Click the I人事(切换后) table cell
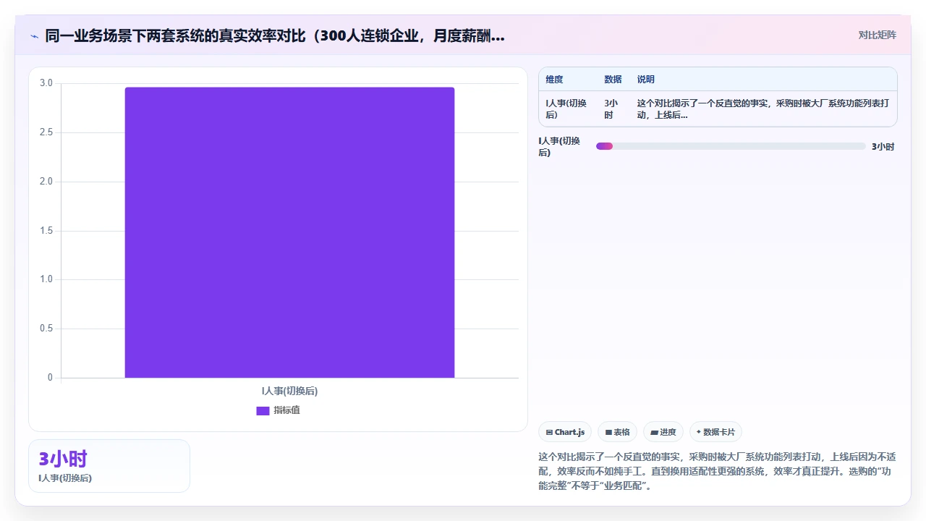Viewport: 926px width, 521px height. [x=566, y=109]
